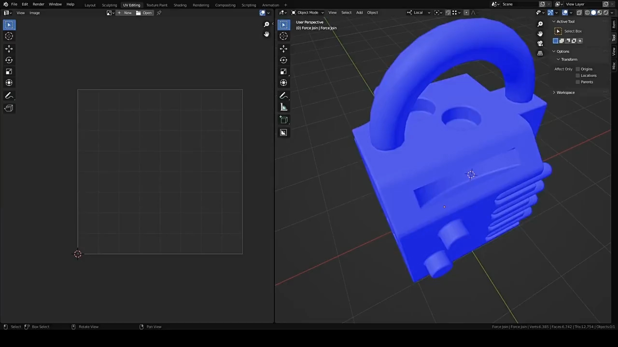
Task: Switch to the Texture Paint workspace tab
Action: pyautogui.click(x=156, y=5)
